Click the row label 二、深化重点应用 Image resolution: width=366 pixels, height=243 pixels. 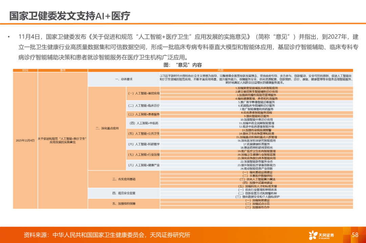(107, 128)
